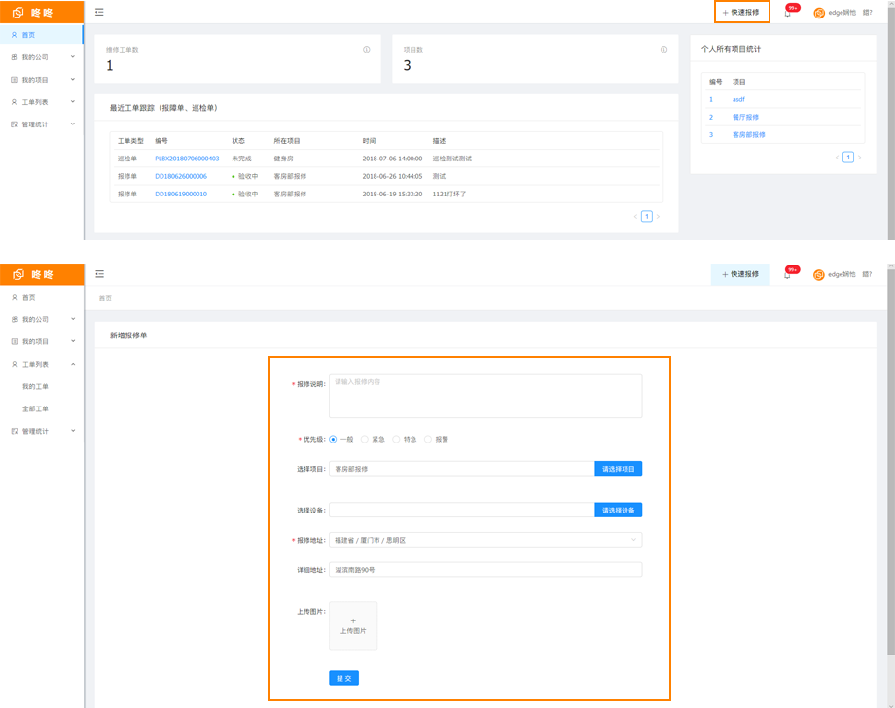
Task: Click the info icon on 报修工单数 card
Action: 367,50
